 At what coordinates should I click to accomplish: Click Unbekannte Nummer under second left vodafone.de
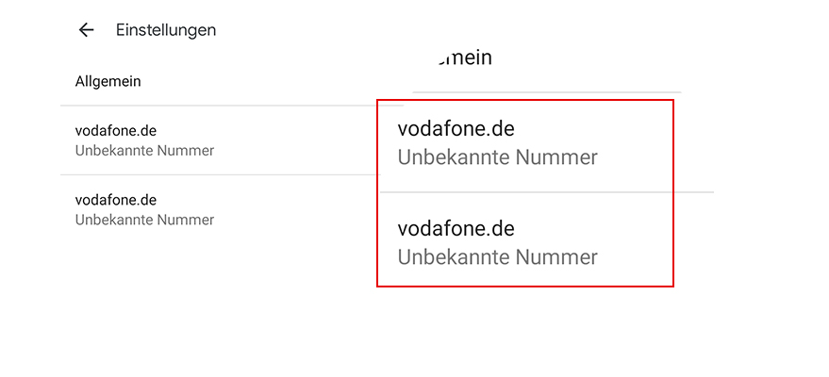pyautogui.click(x=144, y=221)
